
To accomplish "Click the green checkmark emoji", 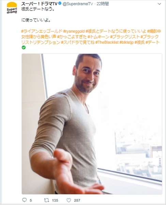I will [x=24, y=47].
